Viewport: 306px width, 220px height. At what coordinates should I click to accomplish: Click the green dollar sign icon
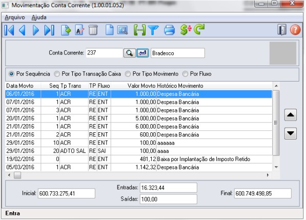tap(186, 30)
